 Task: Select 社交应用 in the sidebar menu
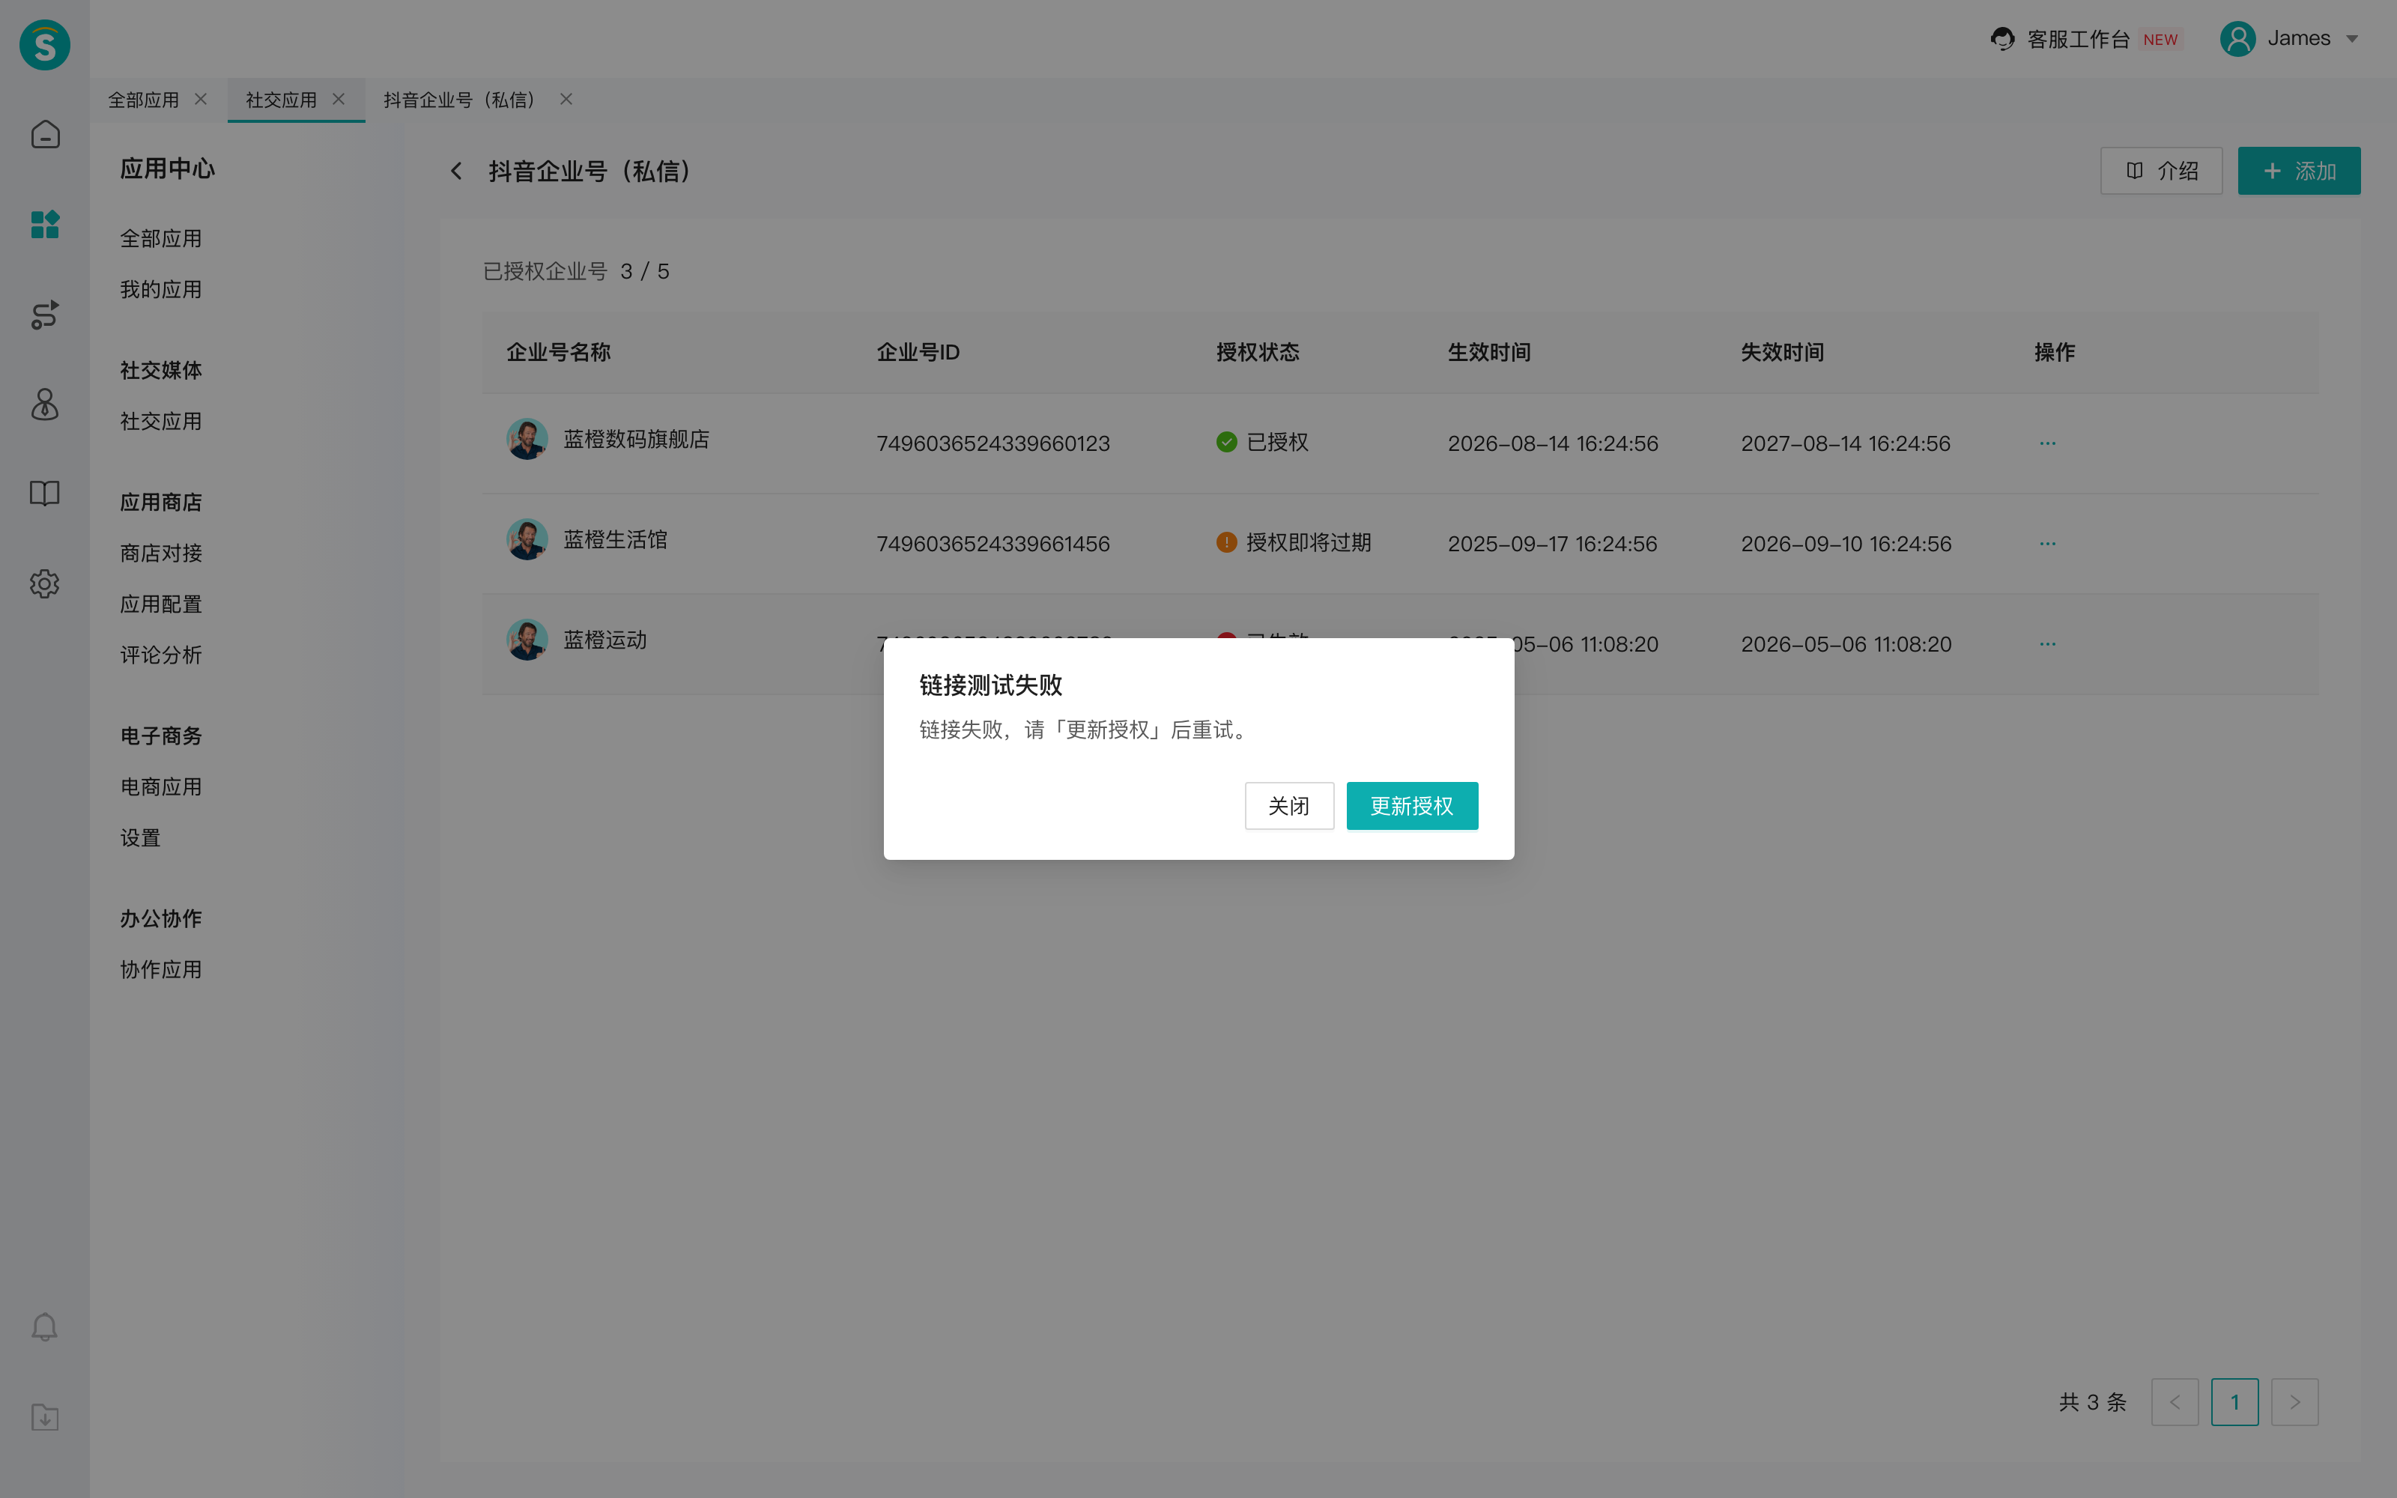(160, 421)
